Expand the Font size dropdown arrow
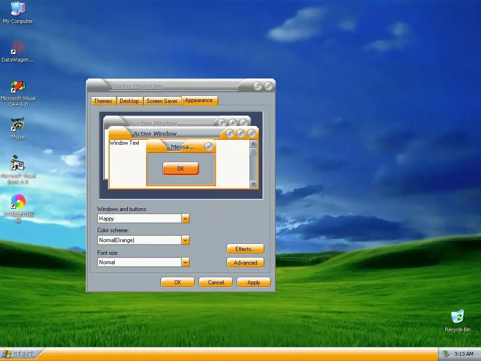Screen dimensions: 481x361 (185, 262)
